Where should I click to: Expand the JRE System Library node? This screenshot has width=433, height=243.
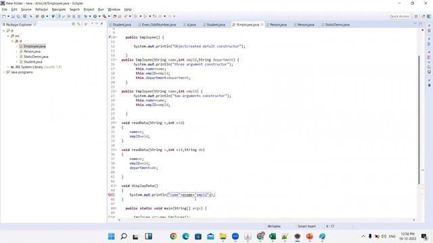[x=8, y=67]
